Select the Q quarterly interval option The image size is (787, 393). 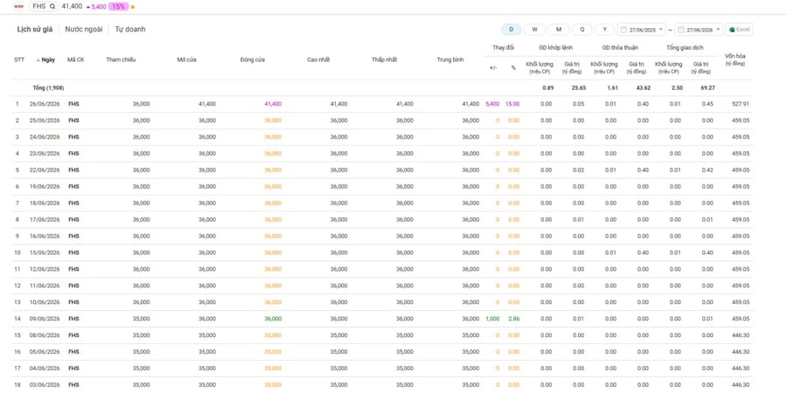[x=582, y=30]
